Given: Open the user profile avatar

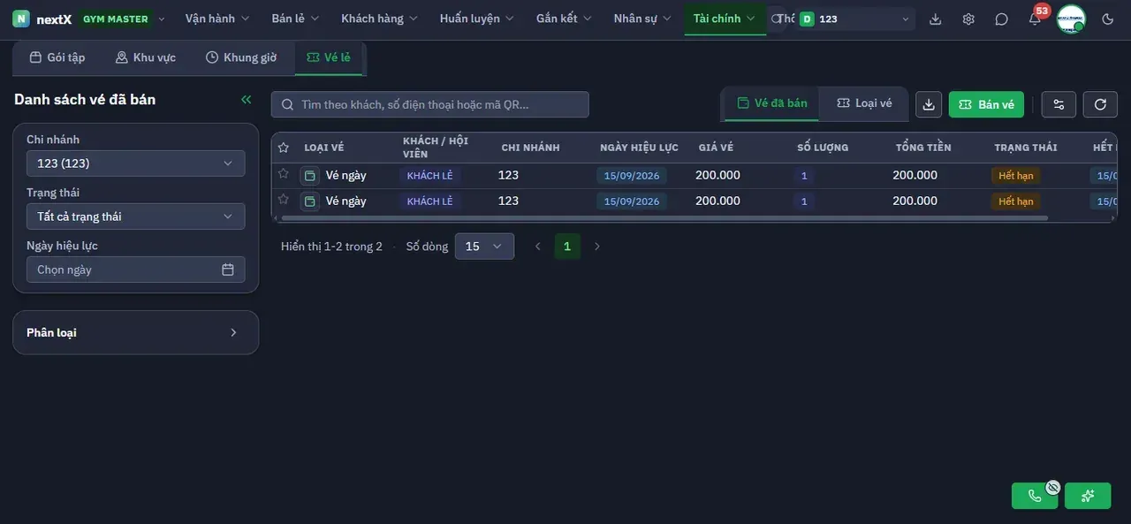Looking at the screenshot, I should click(1071, 19).
